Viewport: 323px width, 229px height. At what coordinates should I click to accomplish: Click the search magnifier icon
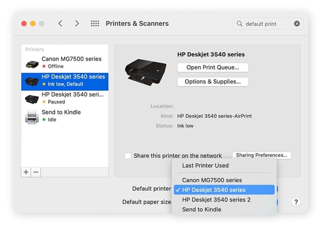pyautogui.click(x=240, y=23)
